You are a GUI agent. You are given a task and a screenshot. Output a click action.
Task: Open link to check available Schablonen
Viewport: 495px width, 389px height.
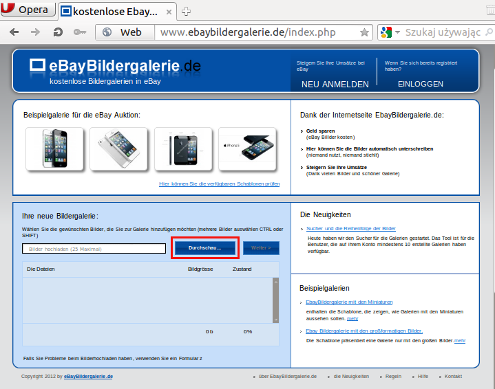click(x=220, y=184)
